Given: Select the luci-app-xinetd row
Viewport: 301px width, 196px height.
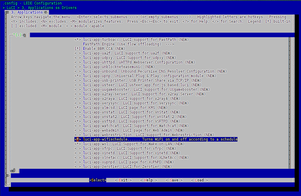Looking at the screenshot, I should click(x=127, y=153).
